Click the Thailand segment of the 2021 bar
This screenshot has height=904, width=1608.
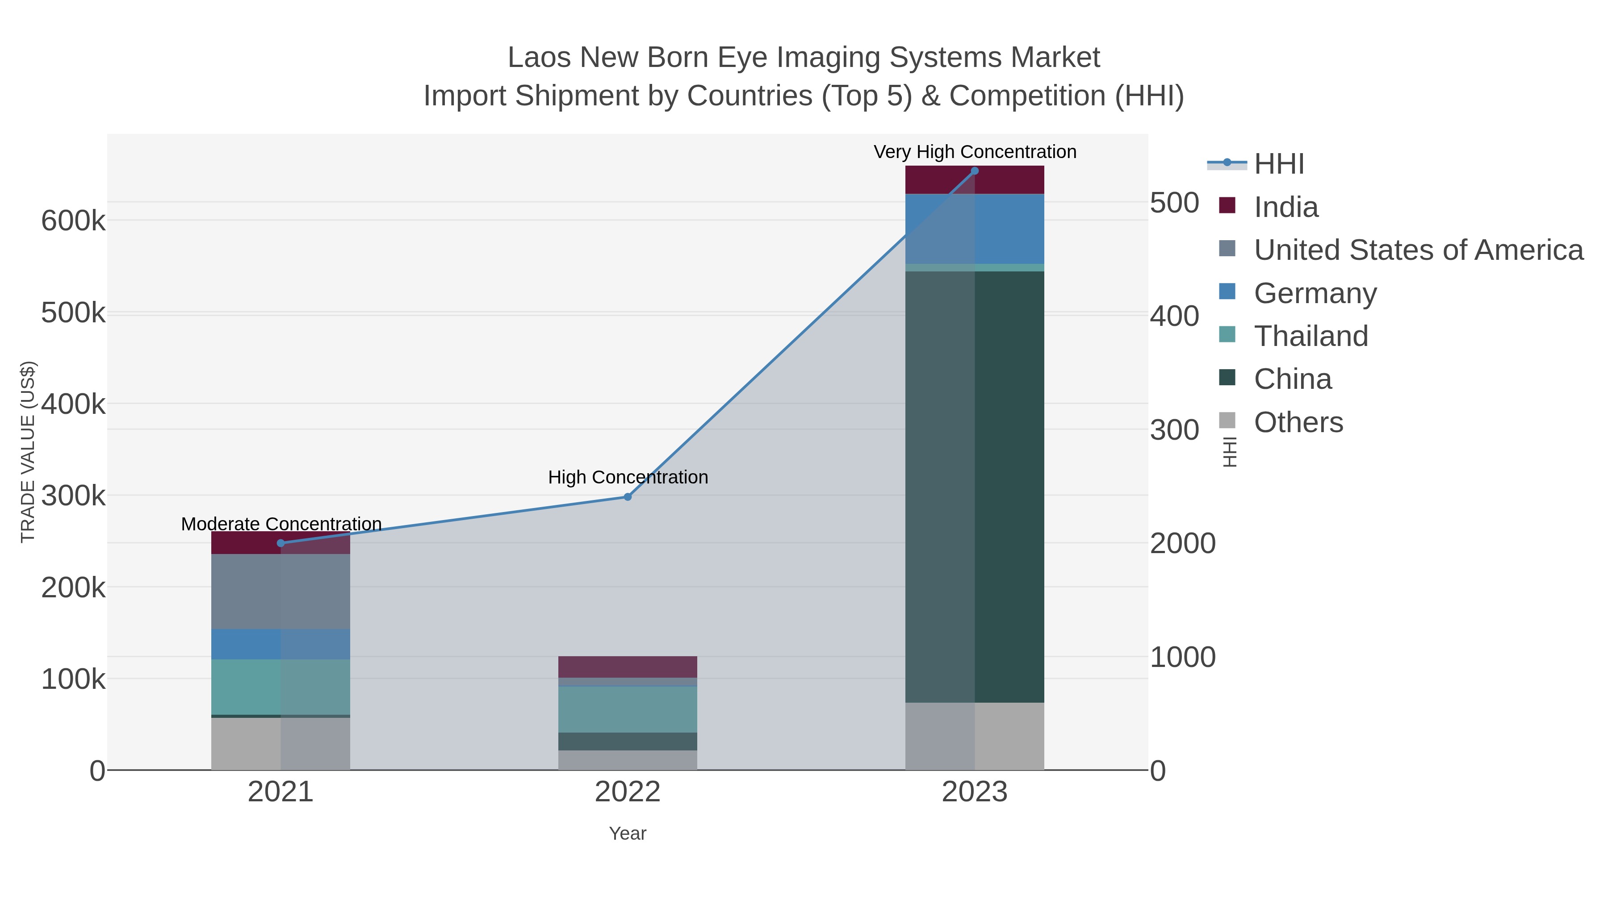click(280, 687)
